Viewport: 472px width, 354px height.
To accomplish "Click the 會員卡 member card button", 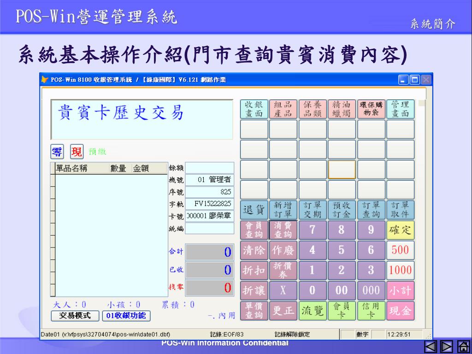I will tap(342, 311).
